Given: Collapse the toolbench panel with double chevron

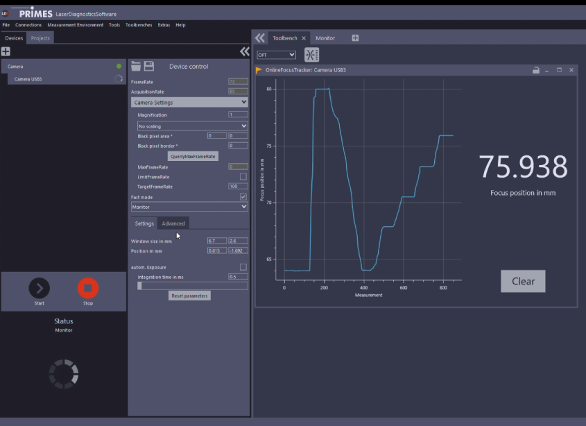Looking at the screenshot, I should point(260,37).
